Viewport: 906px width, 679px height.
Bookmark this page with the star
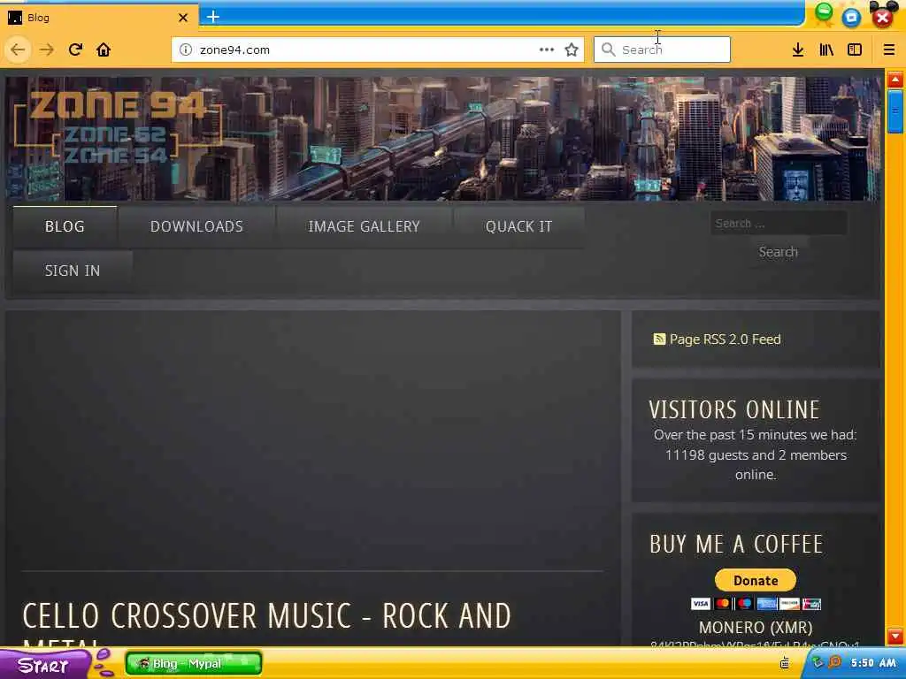(572, 50)
